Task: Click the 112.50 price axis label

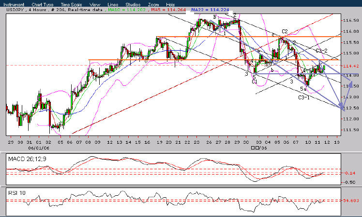Action: coord(351,108)
